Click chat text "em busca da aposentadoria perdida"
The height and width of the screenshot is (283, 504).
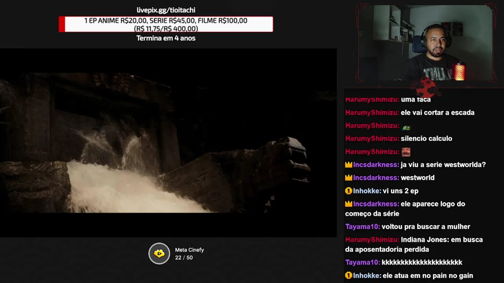(x=414, y=244)
